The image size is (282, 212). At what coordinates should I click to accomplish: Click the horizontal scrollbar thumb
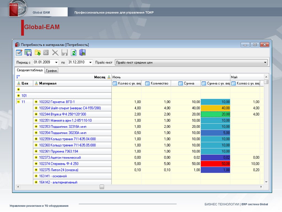point(102,187)
